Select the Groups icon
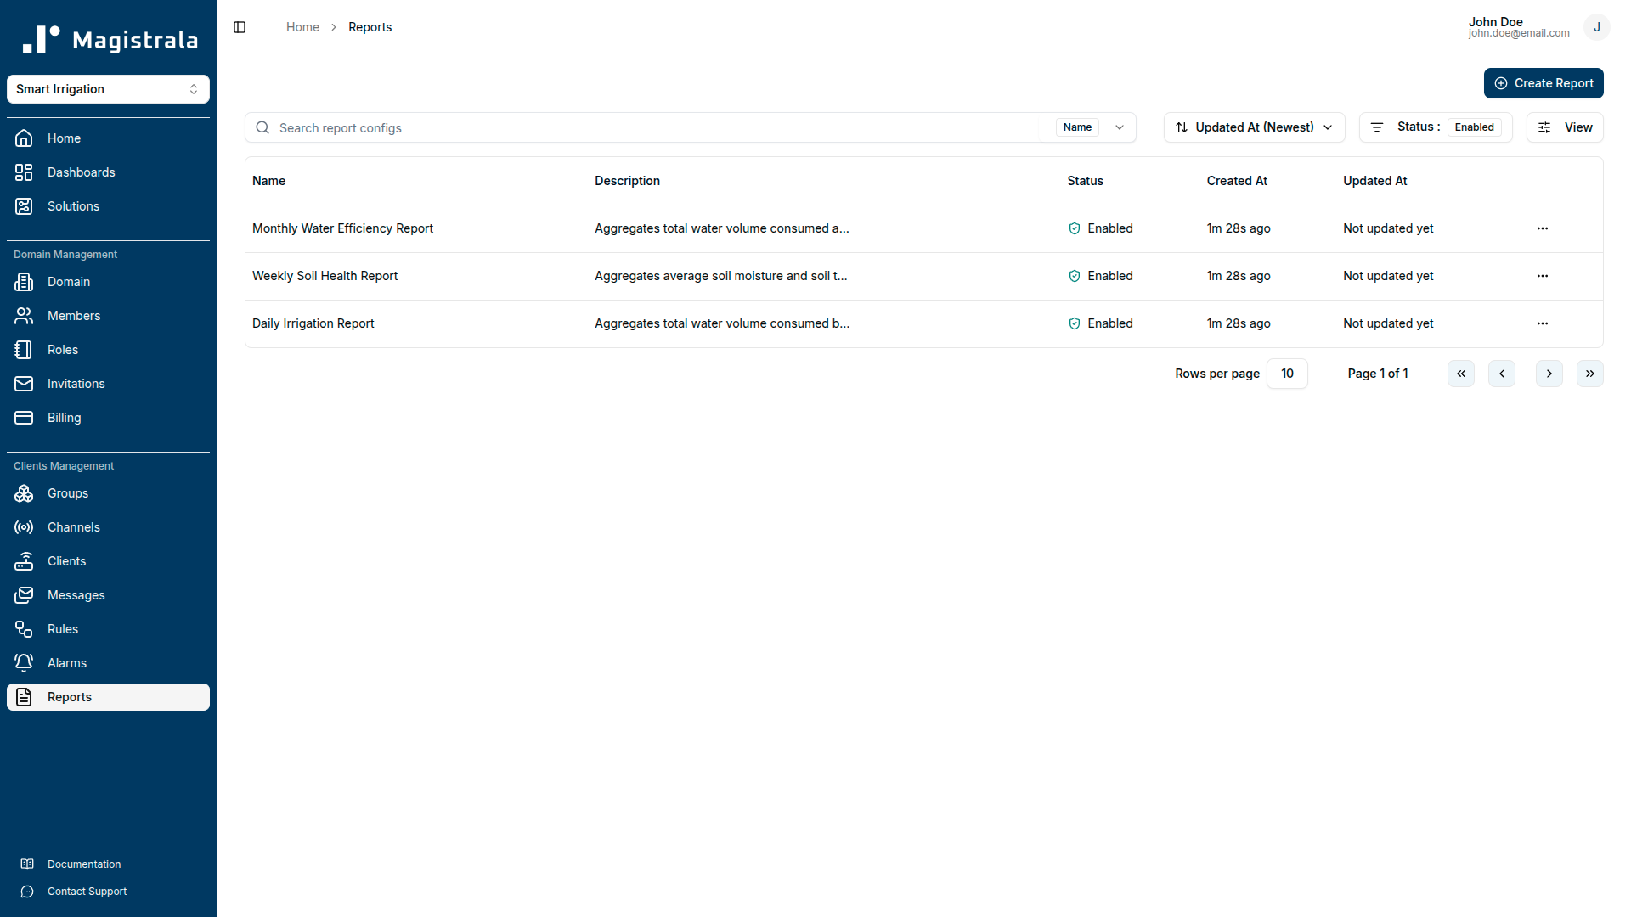Image resolution: width=1631 pixels, height=917 pixels. point(23,493)
